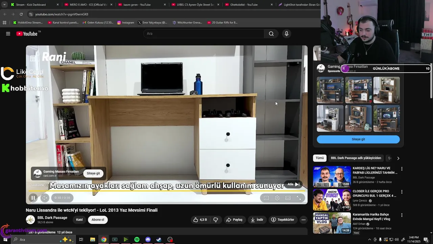The image size is (433, 244).
Task: Enter full screen on the video
Action: tap(299, 198)
